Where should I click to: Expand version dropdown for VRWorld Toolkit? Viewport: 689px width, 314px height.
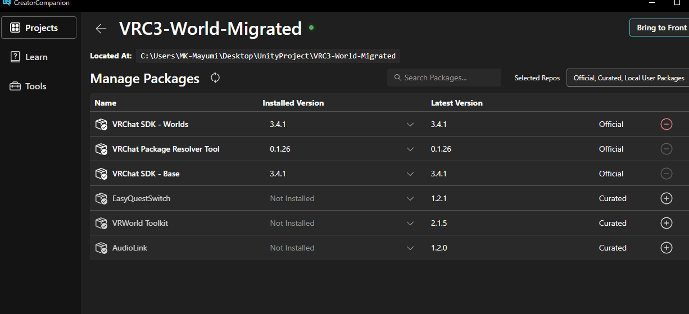point(410,223)
